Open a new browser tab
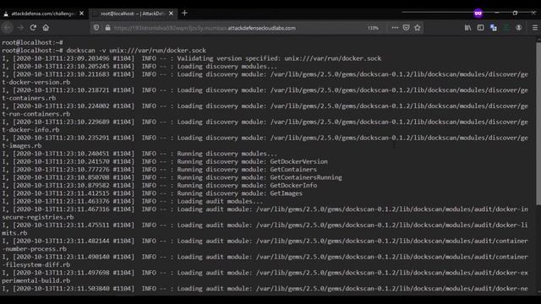541x304 pixels. (x=184, y=14)
